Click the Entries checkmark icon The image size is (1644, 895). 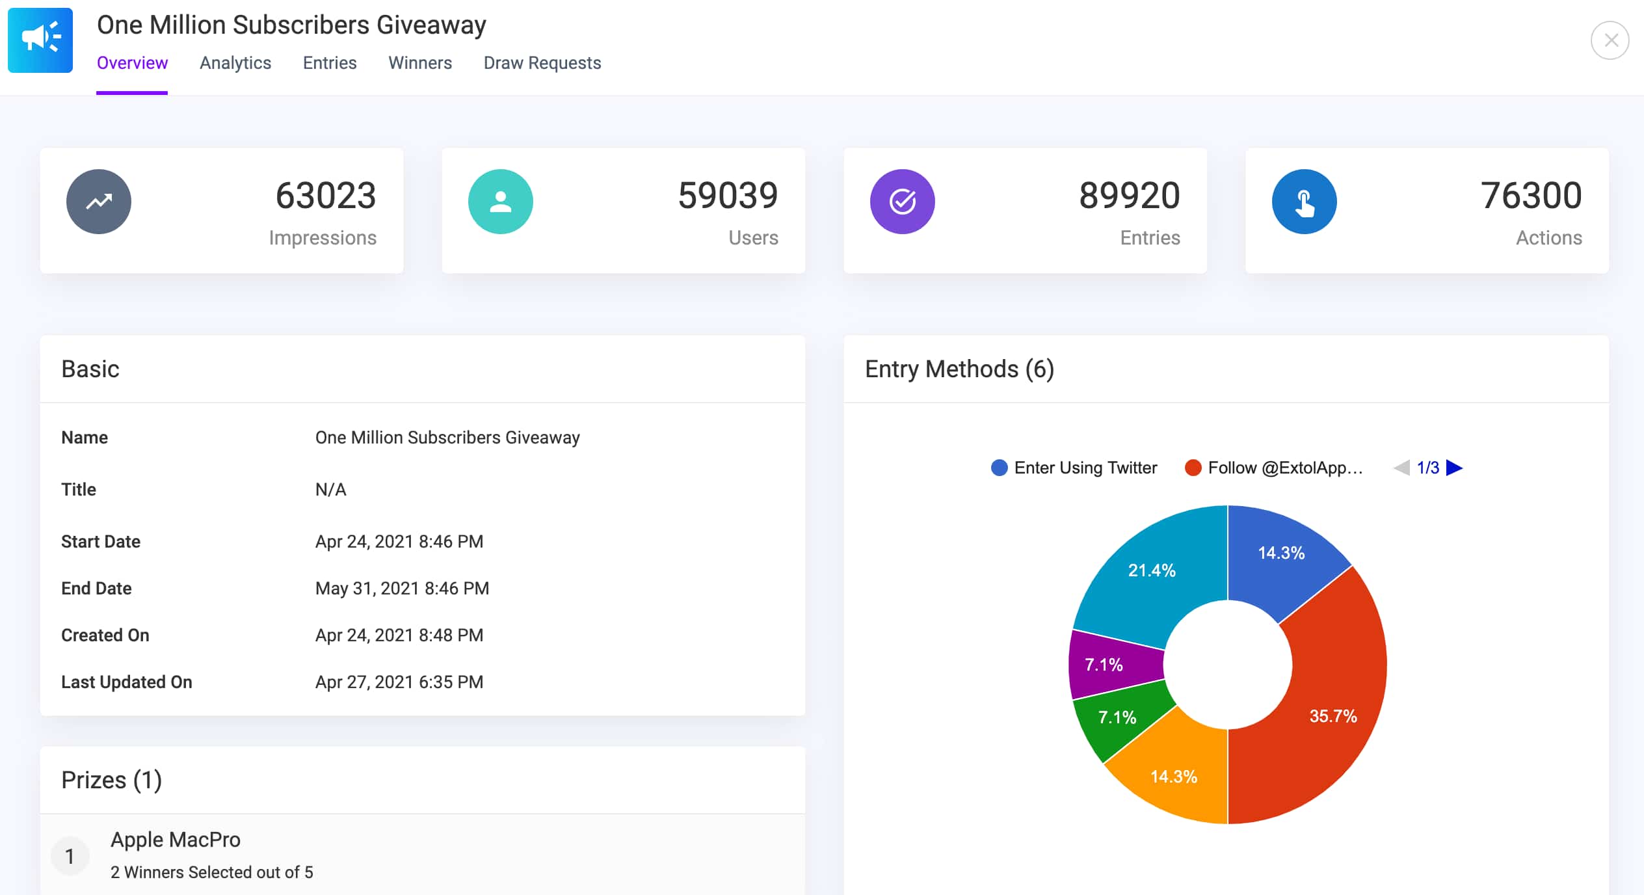(903, 202)
